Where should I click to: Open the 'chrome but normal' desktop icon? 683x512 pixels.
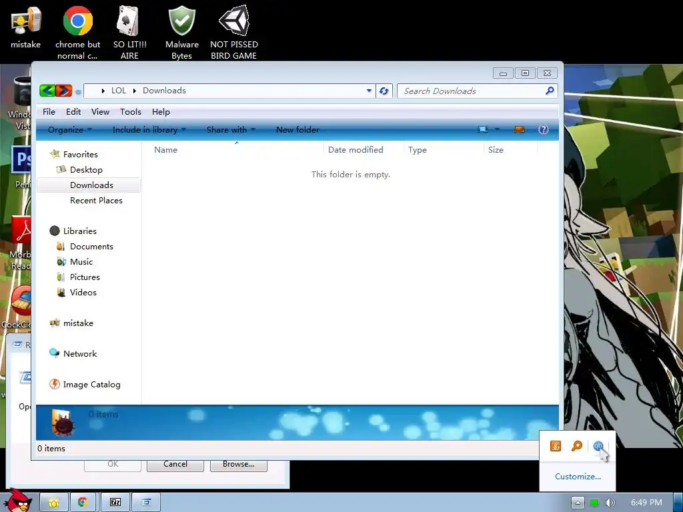pyautogui.click(x=77, y=33)
